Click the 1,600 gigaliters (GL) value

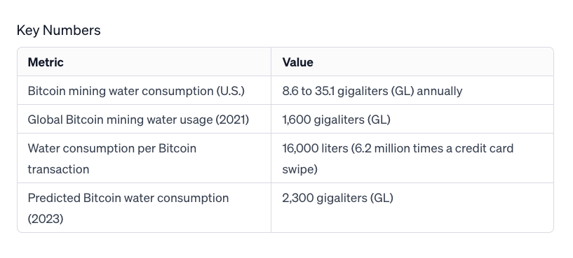336,120
